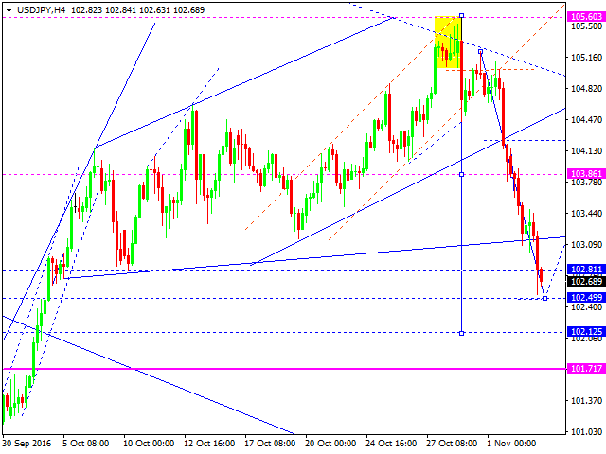Click the vertical line's top anchor point near 105.603
The image size is (606, 454).
[461, 16]
